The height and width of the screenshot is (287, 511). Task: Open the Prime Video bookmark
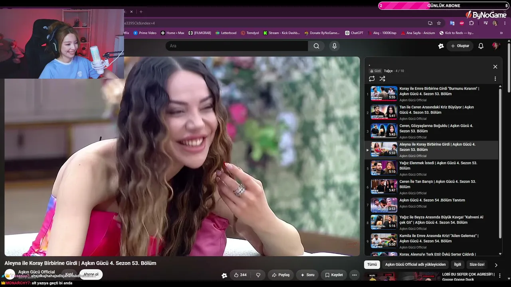pos(145,33)
